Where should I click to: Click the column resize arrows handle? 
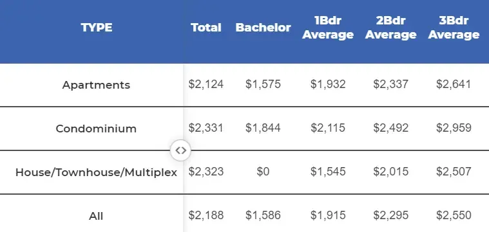[x=180, y=150]
